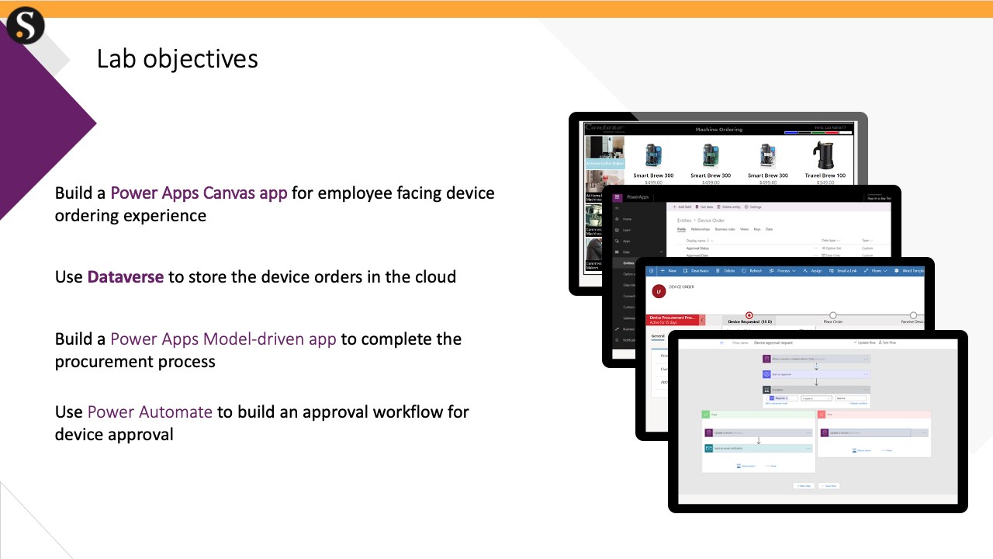This screenshot has width=993, height=559.
Task: Select the Device Requested stage circle
Action: [x=749, y=315]
